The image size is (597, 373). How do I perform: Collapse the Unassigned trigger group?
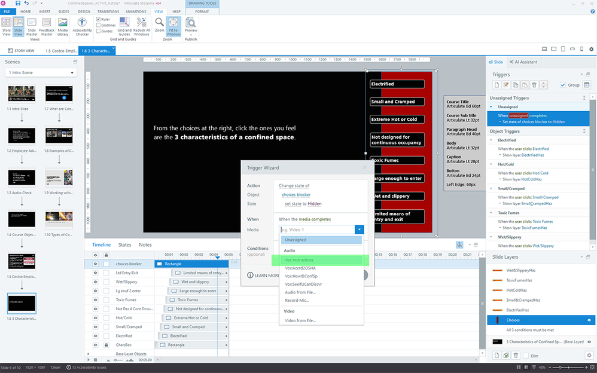491,107
